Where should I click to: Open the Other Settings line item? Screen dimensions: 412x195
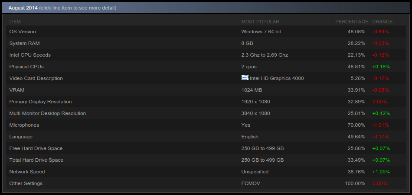(206, 183)
